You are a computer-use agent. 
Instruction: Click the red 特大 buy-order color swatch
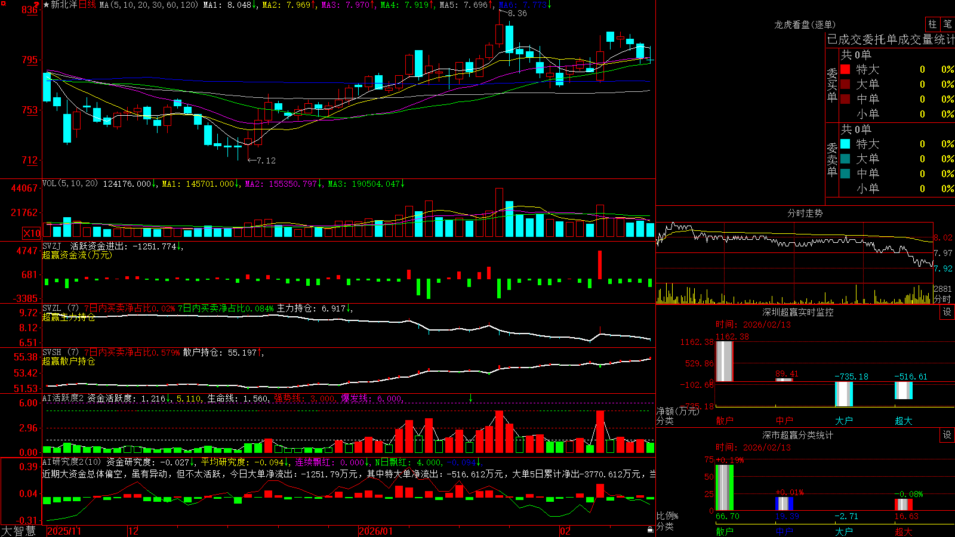click(845, 69)
